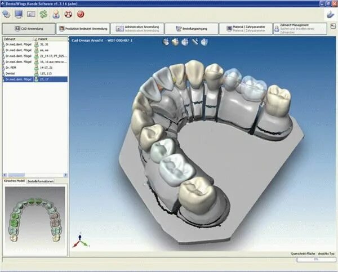Open Zahnarzt Management module
The image size is (338, 272).
click(300, 29)
